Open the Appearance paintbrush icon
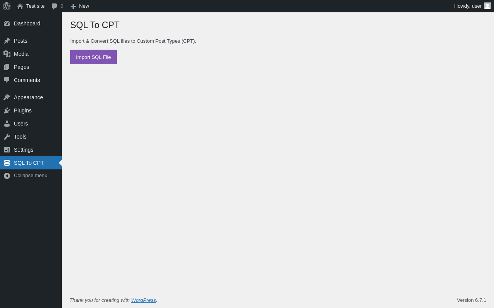Screen dimensions: 494x308 tap(7, 97)
